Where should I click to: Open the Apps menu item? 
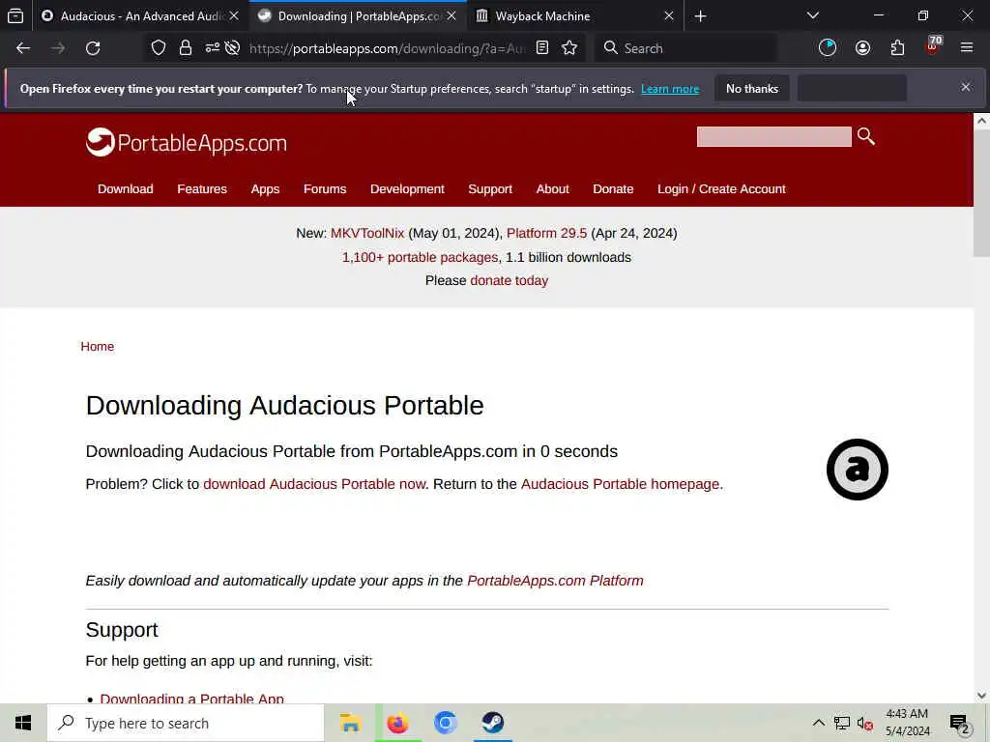[x=265, y=189]
